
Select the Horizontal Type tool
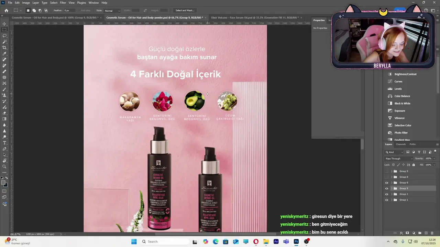(4, 143)
